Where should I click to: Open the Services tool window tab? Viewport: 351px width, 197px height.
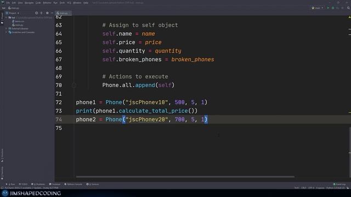(x=93, y=184)
